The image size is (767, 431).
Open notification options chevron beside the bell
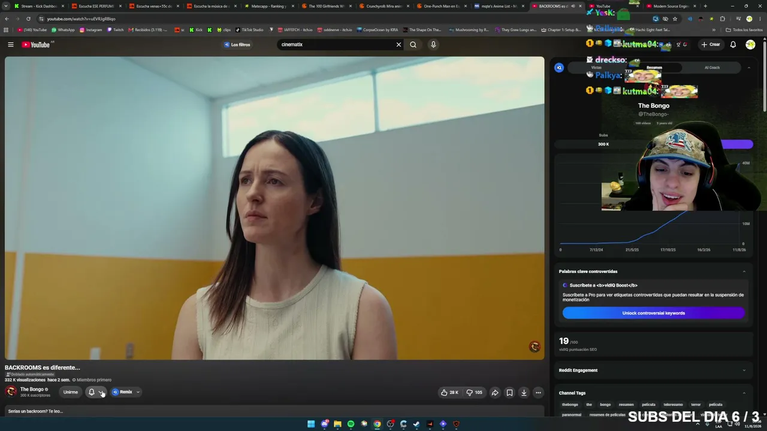[101, 392]
